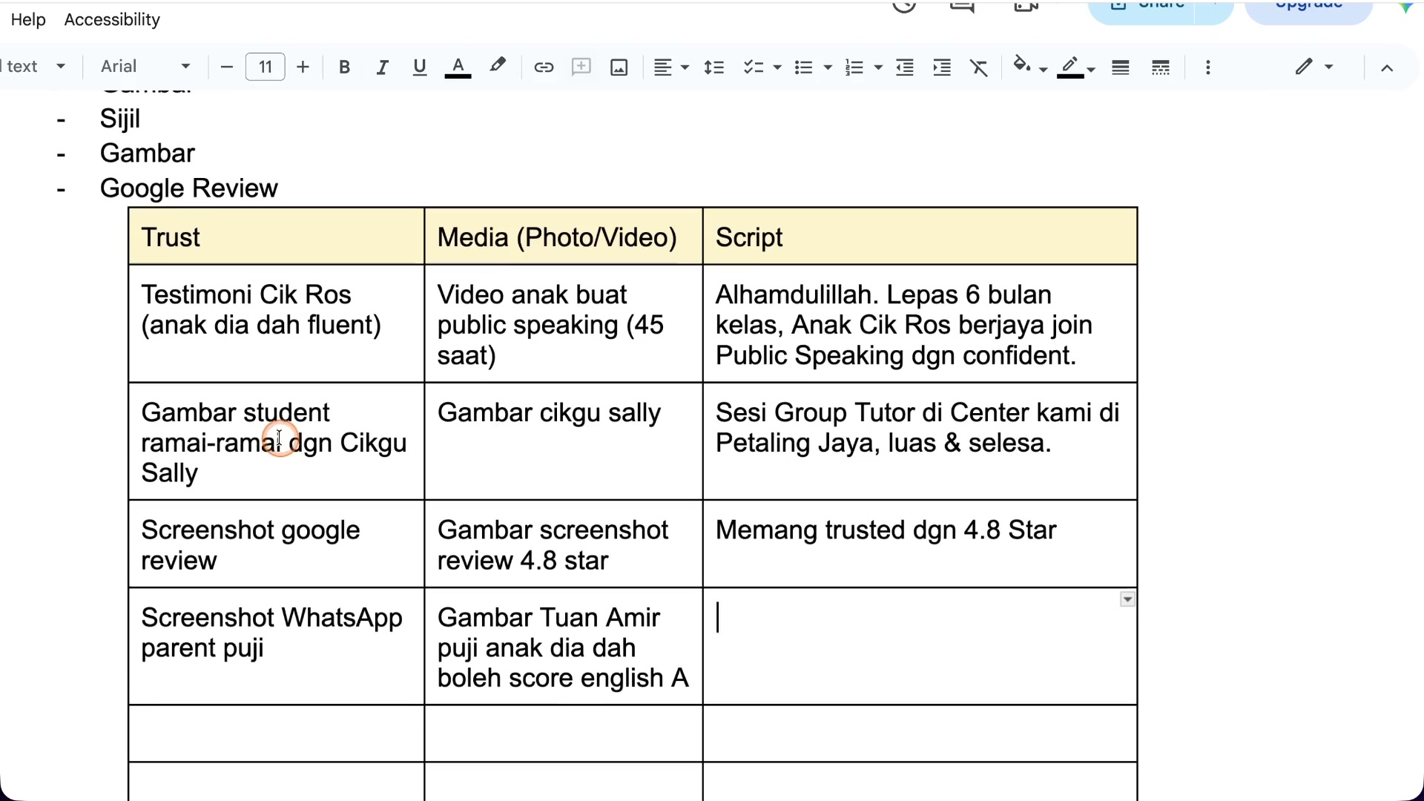Increase indent

click(x=942, y=67)
